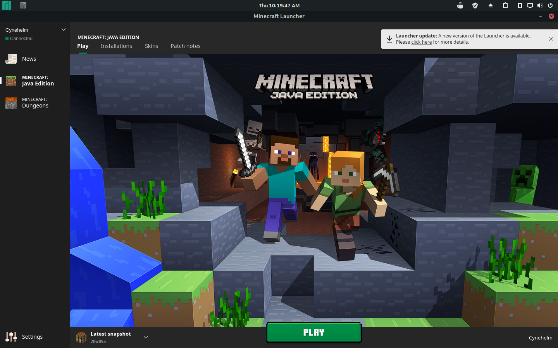Click the 'Minecraft Launcher' window title
558x348 pixels.
pos(279,16)
